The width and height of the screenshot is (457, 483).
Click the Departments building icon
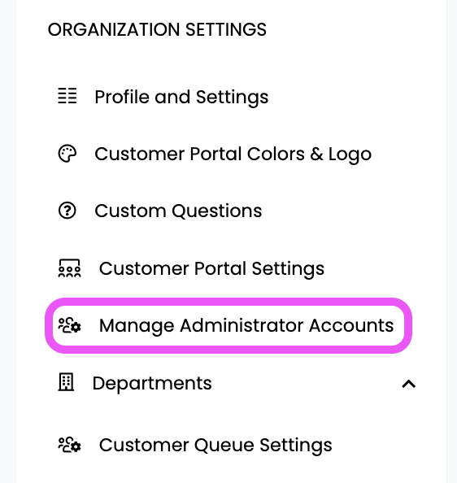click(x=66, y=382)
